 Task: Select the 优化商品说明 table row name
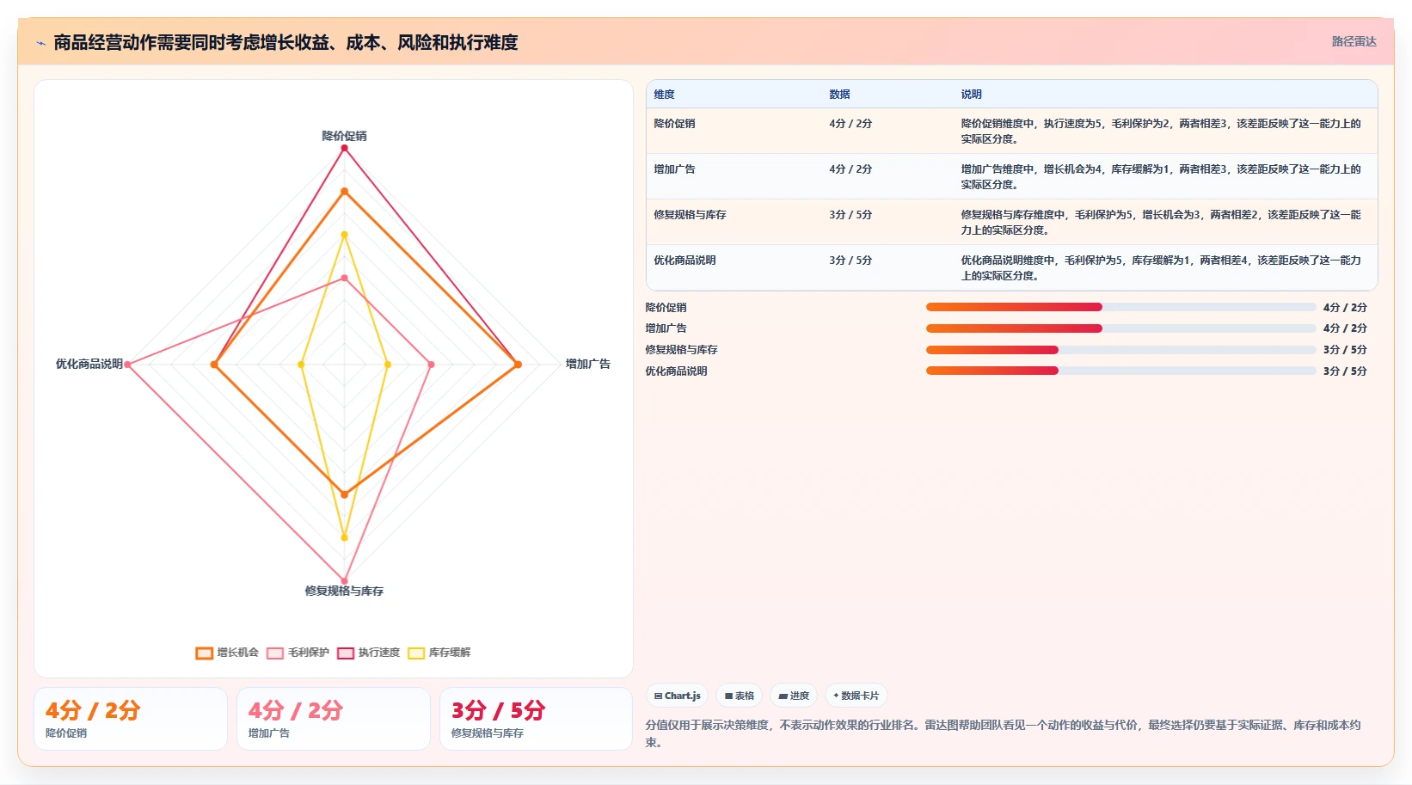[x=685, y=261]
